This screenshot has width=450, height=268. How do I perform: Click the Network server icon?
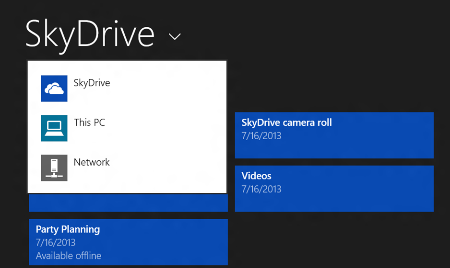click(54, 168)
